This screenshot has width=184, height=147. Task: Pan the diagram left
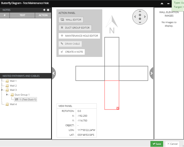click(135, 17)
